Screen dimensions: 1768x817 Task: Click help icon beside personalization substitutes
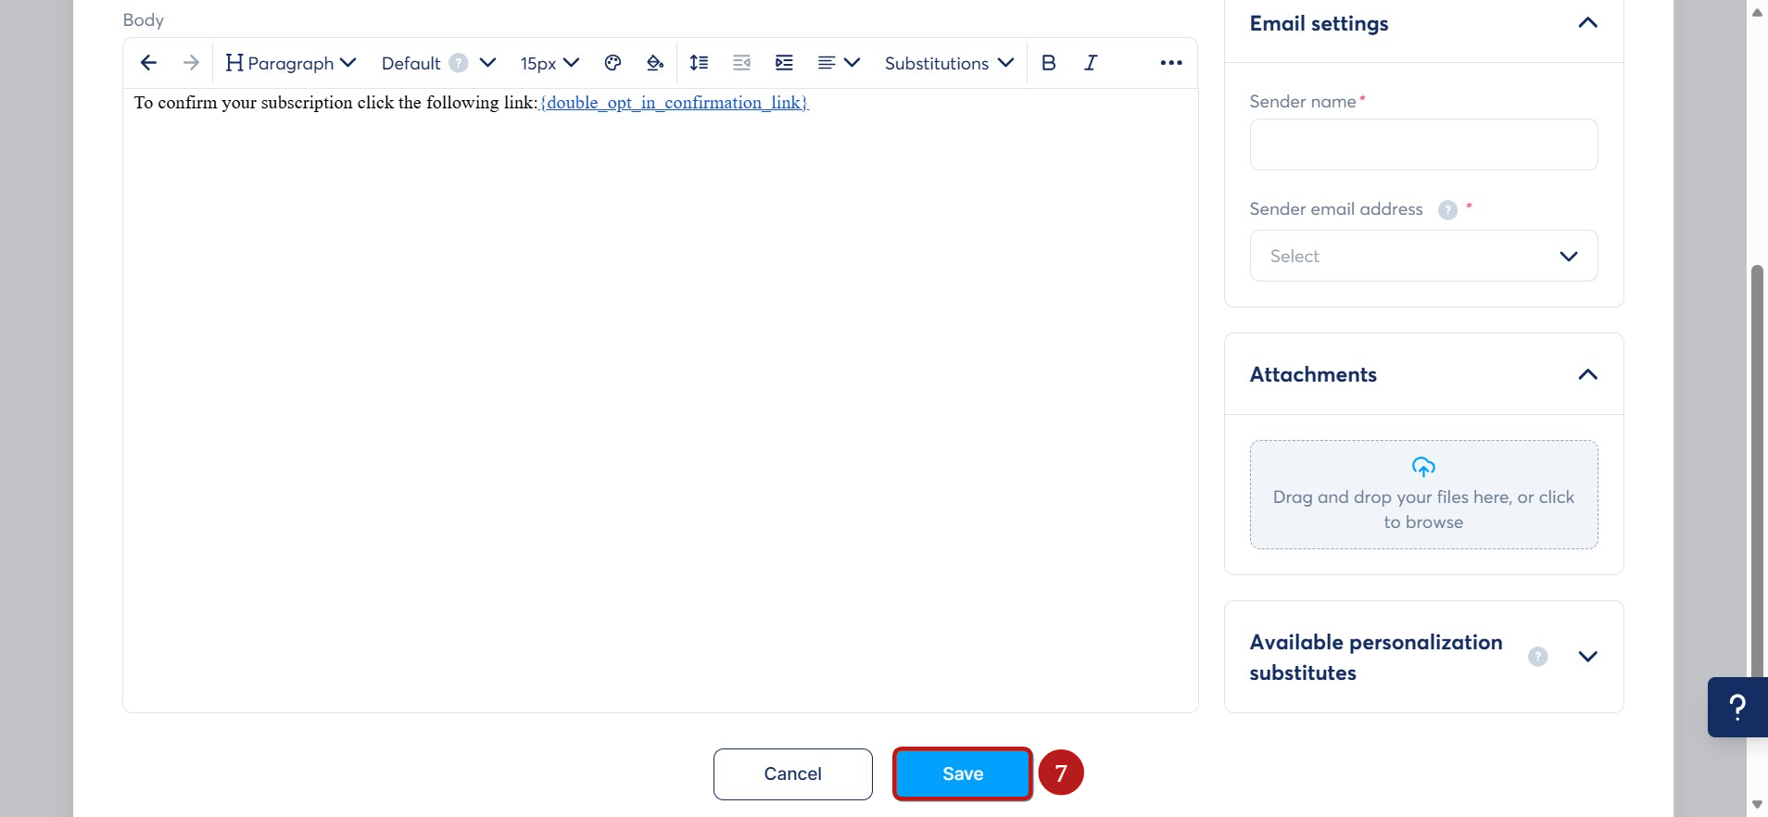[1537, 657]
